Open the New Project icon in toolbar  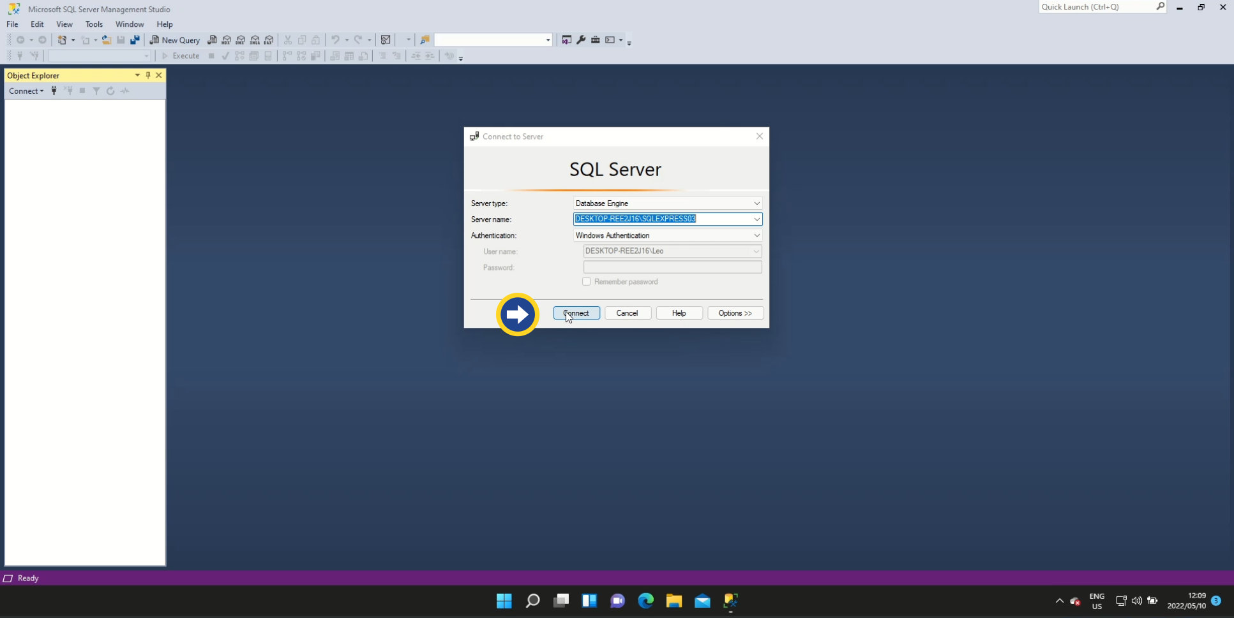(x=62, y=40)
